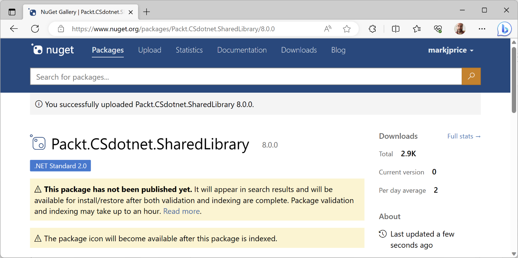
Task: Open the Bing Copilot sidebar icon
Action: 504,29
